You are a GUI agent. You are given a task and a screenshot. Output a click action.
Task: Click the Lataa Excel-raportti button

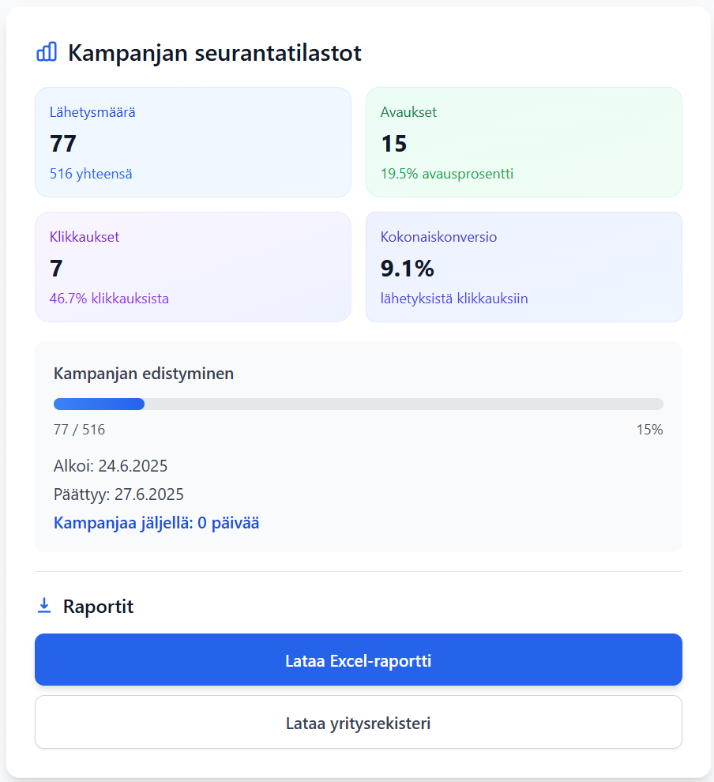(x=358, y=660)
